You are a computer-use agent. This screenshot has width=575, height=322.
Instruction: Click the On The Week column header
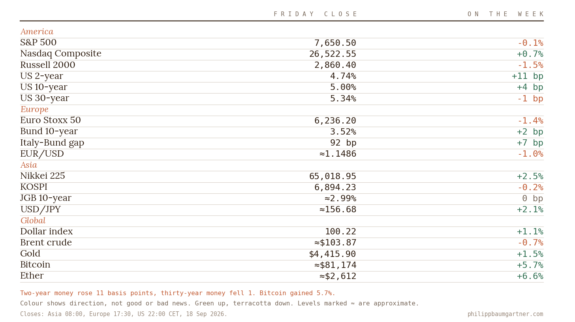click(505, 14)
